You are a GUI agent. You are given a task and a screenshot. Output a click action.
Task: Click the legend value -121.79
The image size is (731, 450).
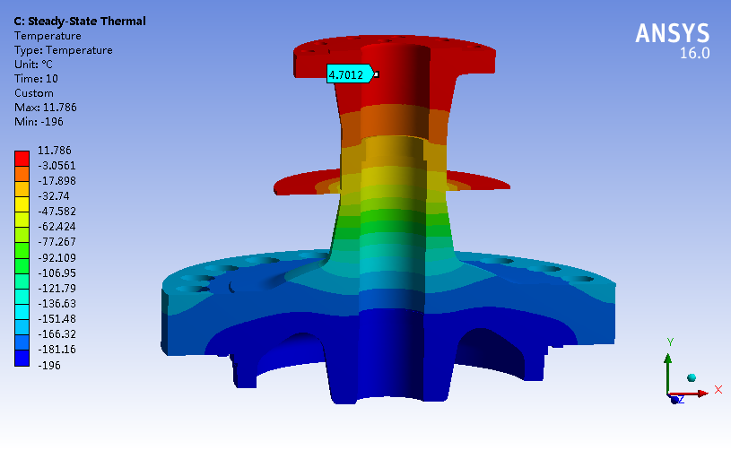tap(57, 289)
